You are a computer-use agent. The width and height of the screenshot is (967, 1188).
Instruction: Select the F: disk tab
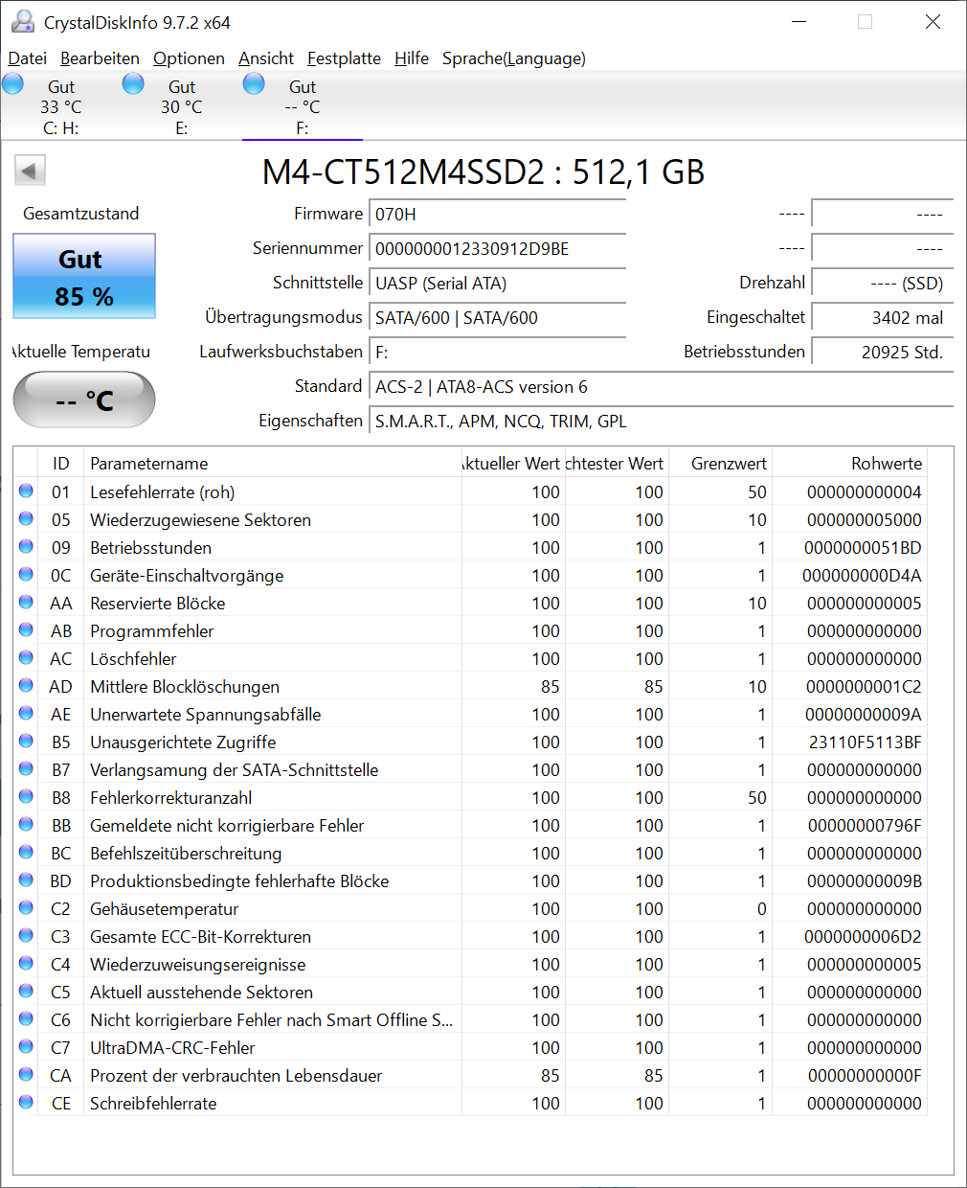(x=302, y=106)
